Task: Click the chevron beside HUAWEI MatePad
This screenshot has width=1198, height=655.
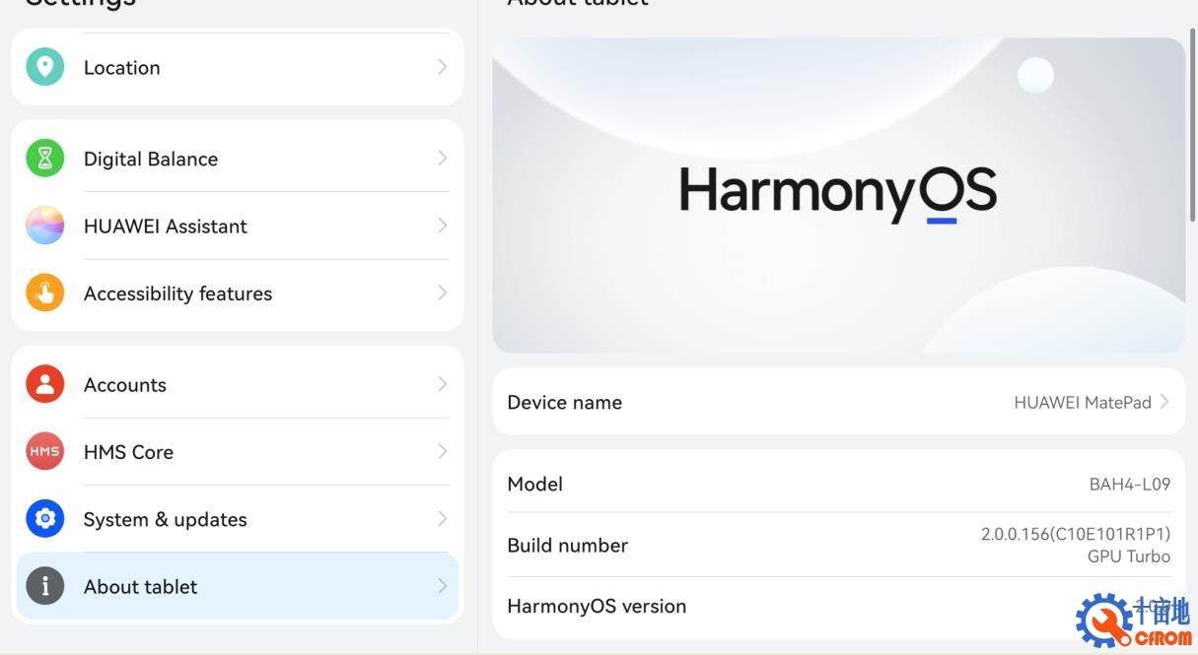Action: [1164, 402]
